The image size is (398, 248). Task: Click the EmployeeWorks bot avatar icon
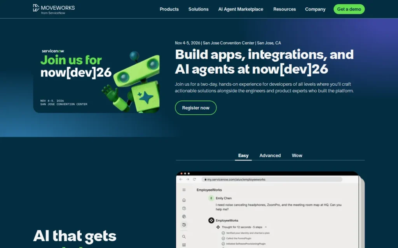pos(211,220)
